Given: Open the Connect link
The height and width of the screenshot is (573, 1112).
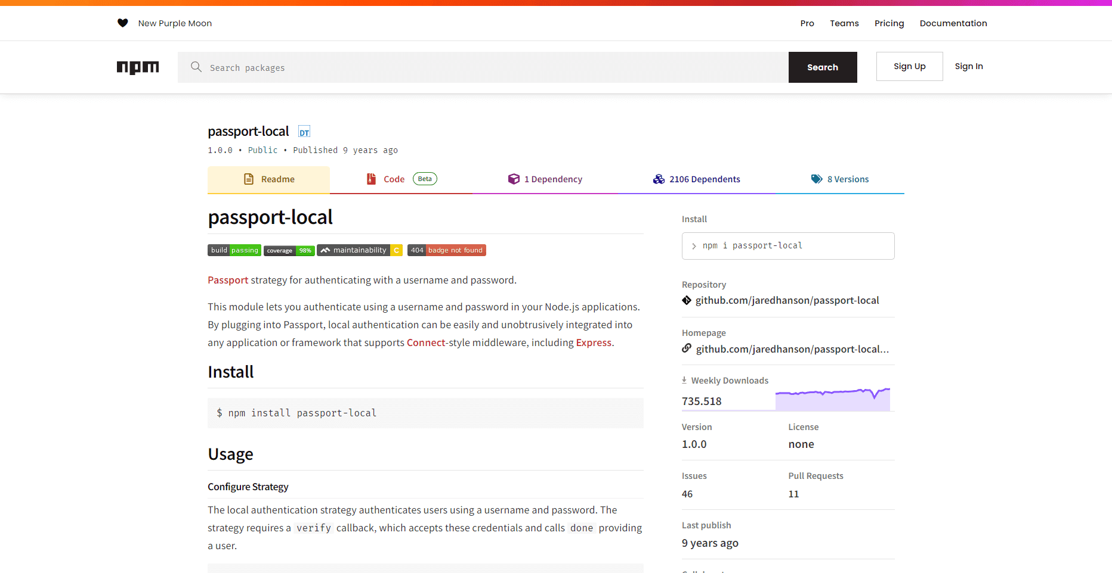Looking at the screenshot, I should click(426, 342).
